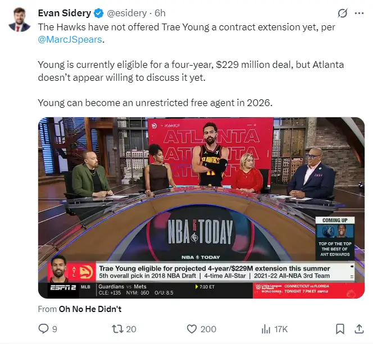The height and width of the screenshot is (344, 373).
Task: Bookmark this tweet
Action: click(x=340, y=329)
